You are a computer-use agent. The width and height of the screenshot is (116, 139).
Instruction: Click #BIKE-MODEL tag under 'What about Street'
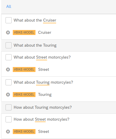[24, 69]
